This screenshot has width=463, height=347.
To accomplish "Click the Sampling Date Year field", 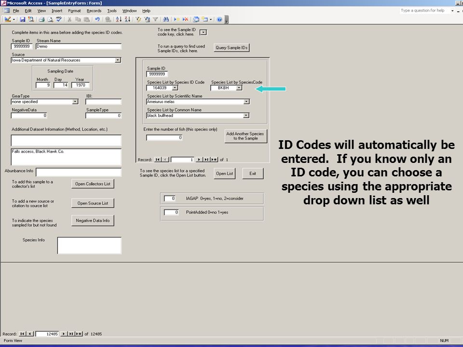I will tap(81, 85).
